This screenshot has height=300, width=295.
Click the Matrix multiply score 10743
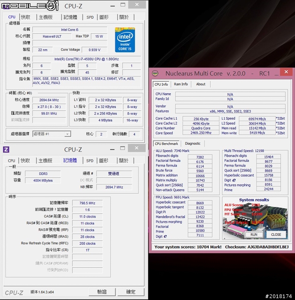tap(200, 180)
